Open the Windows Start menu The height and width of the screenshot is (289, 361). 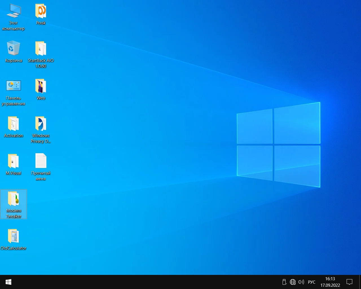[x=8, y=282]
